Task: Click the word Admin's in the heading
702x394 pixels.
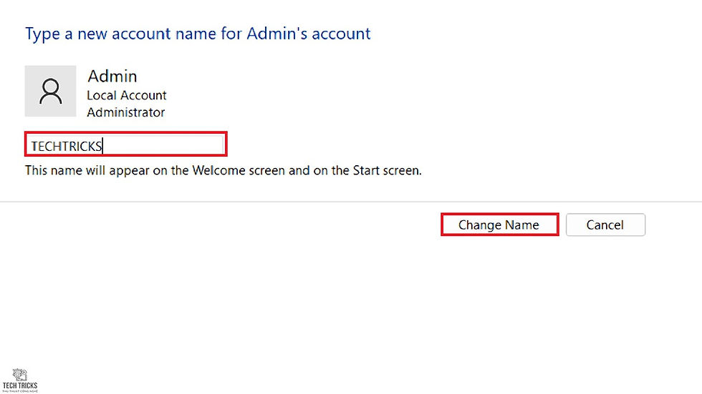Action: click(277, 34)
